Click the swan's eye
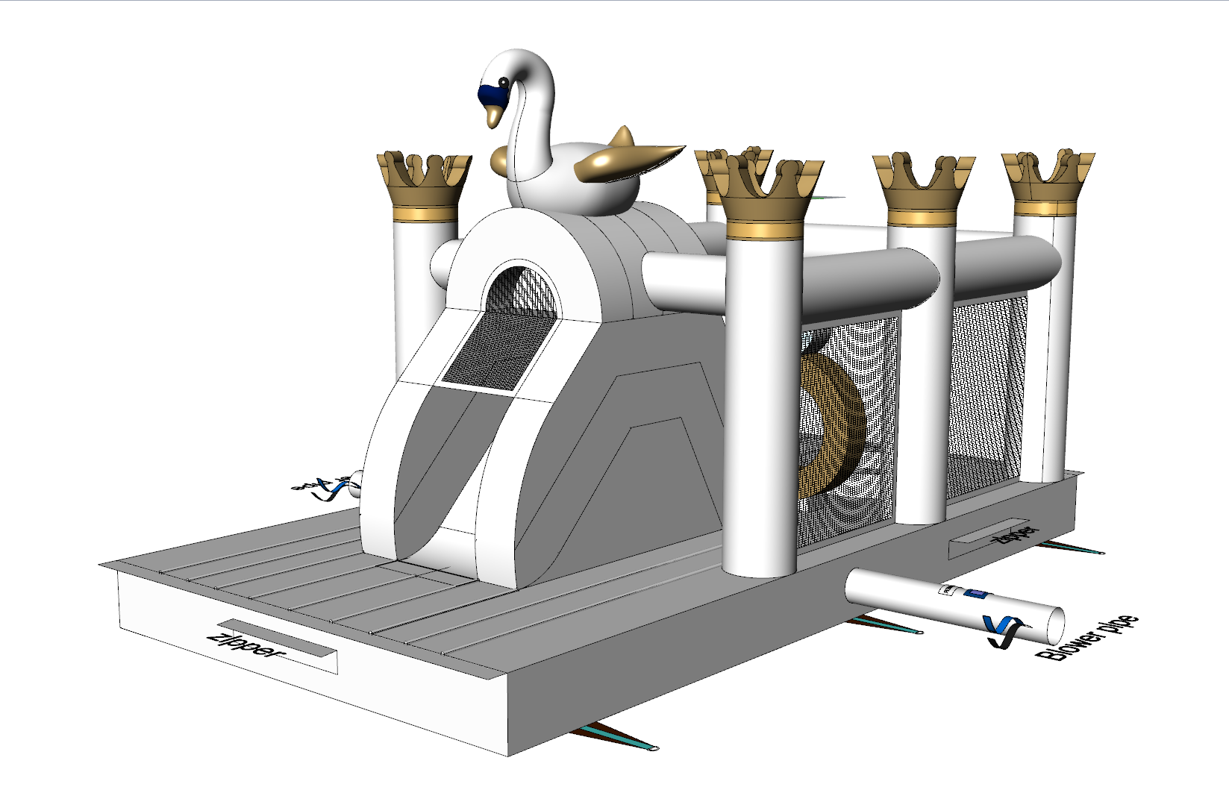This screenshot has height=790, width=1229. [504, 81]
